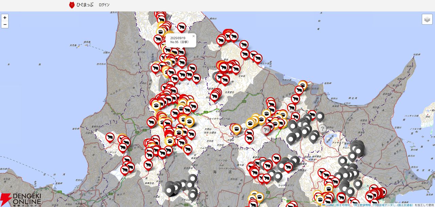435x207 pixels.
Task: Open the ログイン login page
Action: pyautogui.click(x=104, y=5)
